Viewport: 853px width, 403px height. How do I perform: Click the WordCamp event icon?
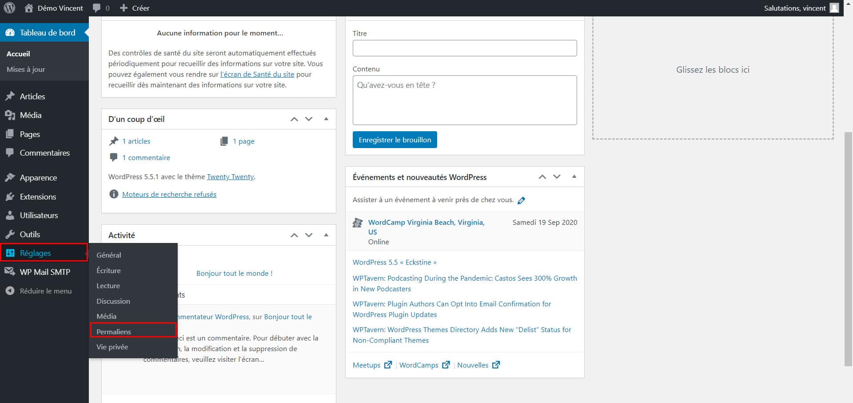tap(358, 223)
